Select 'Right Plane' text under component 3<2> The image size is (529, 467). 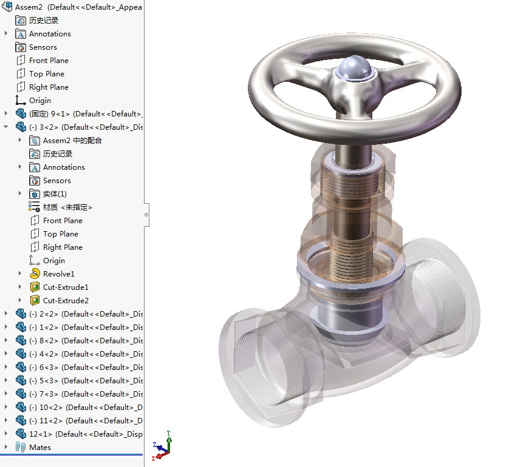tap(63, 247)
